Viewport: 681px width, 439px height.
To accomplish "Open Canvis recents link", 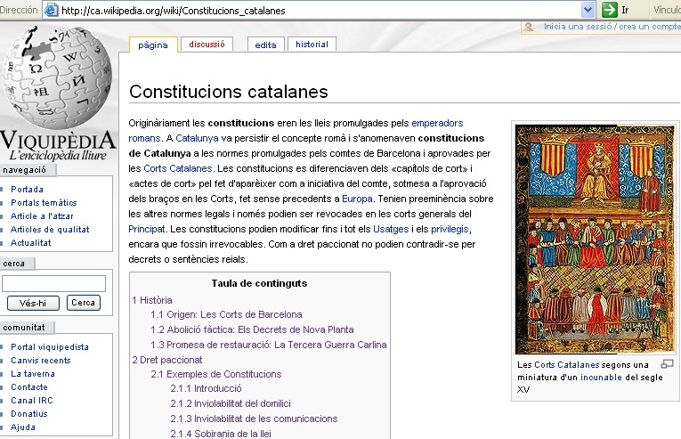I will (x=40, y=361).
